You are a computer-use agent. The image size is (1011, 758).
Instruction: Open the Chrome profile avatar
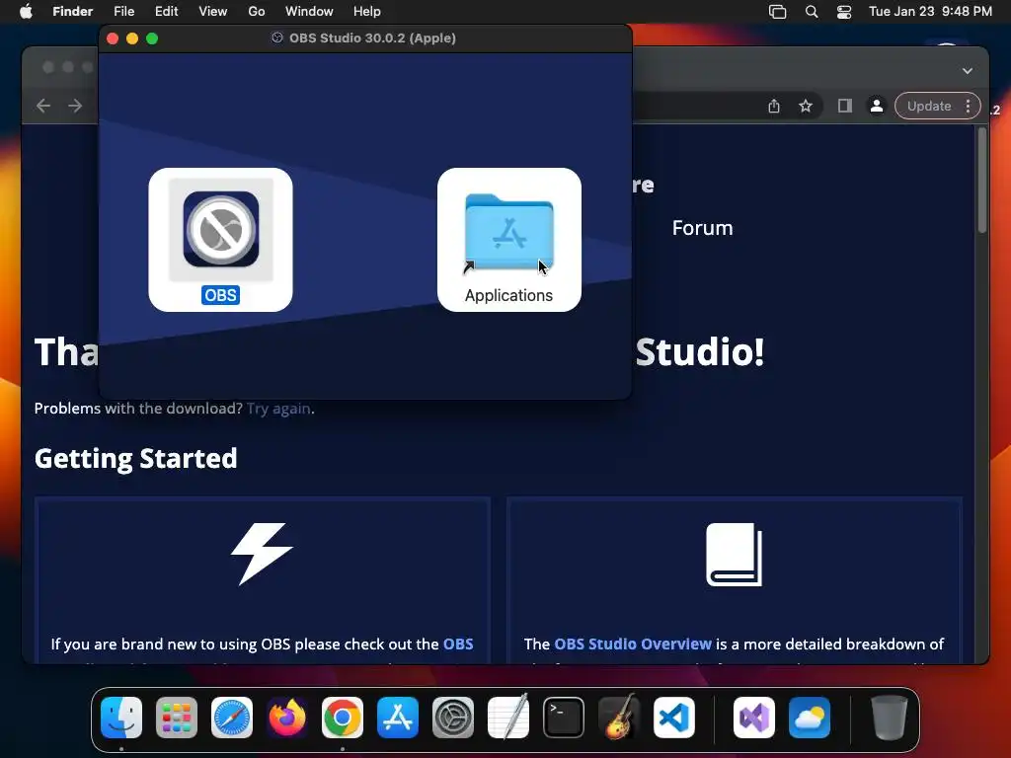pyautogui.click(x=877, y=107)
